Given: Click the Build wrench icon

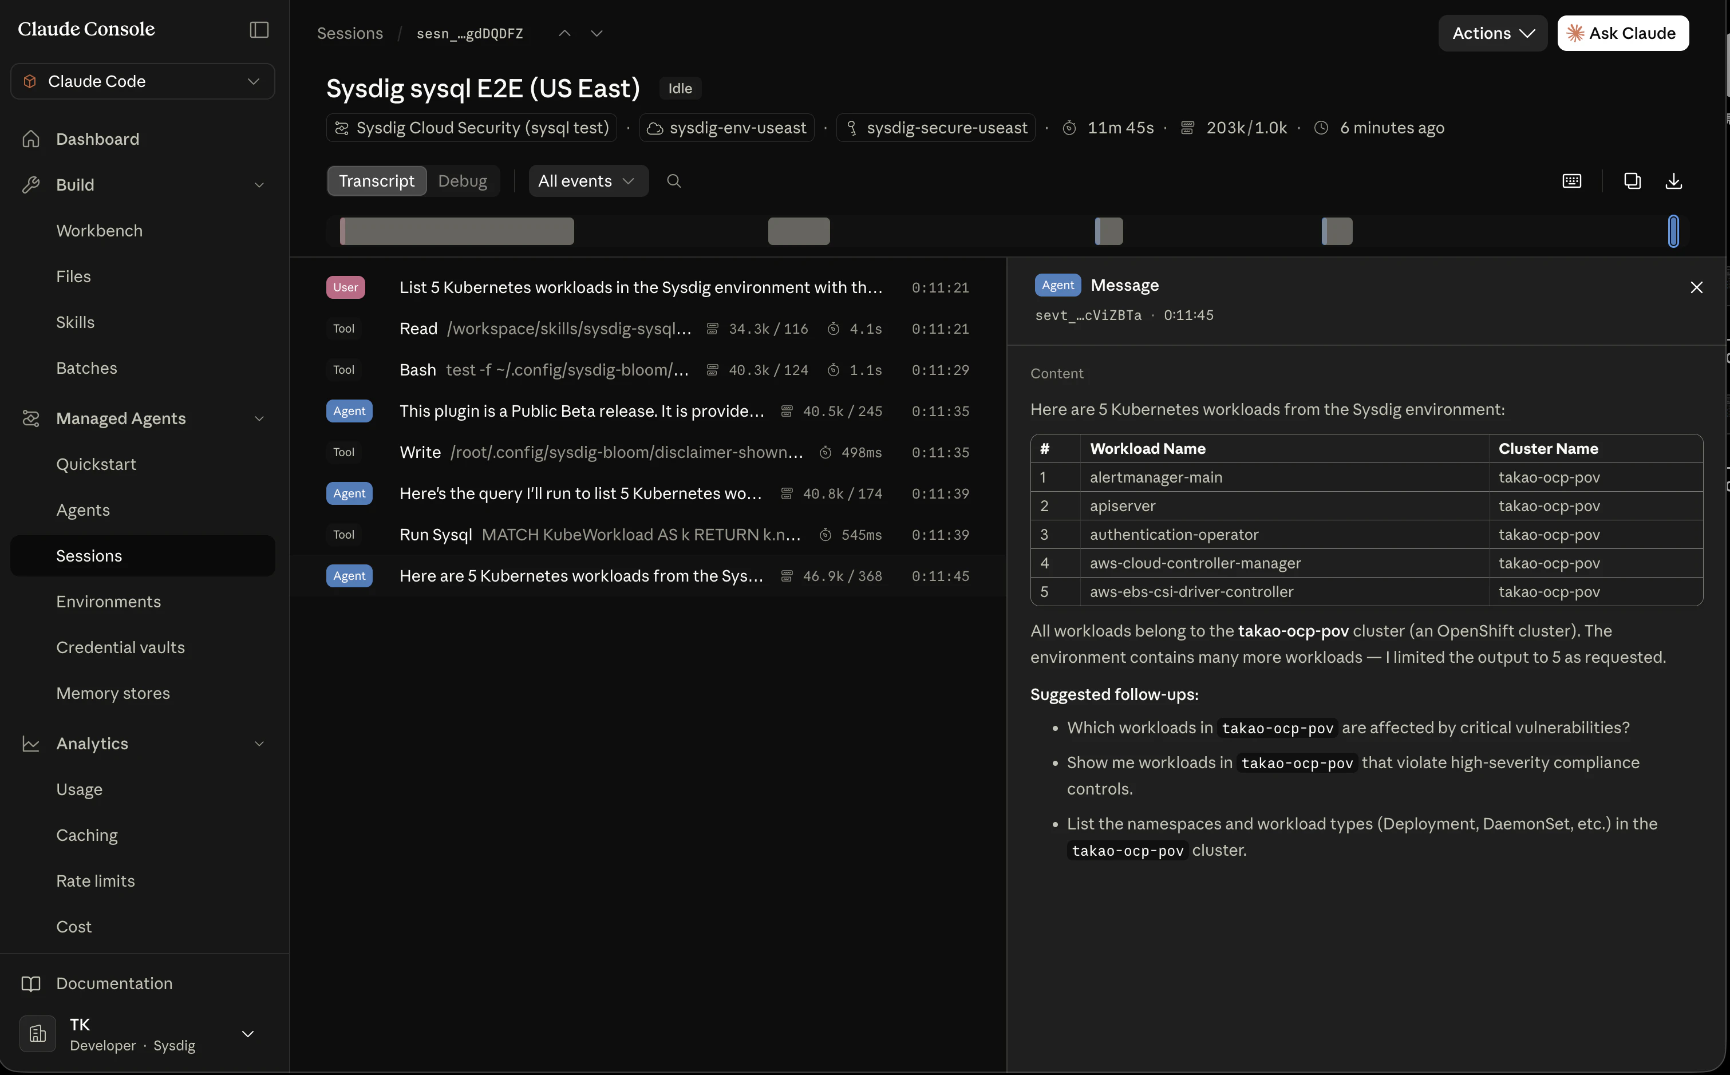Looking at the screenshot, I should coord(30,185).
